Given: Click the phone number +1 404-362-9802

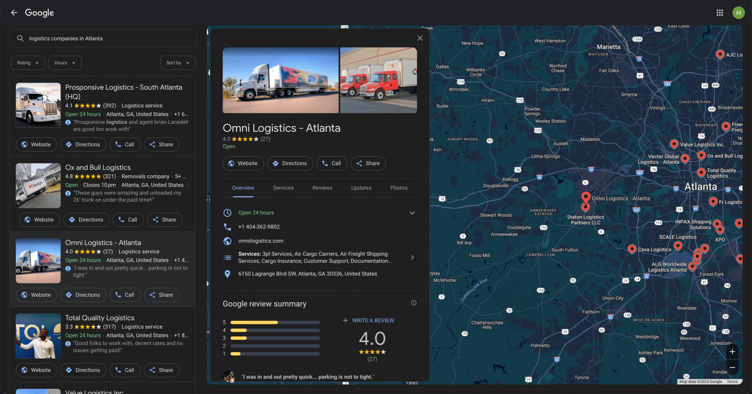Looking at the screenshot, I should coord(259,227).
